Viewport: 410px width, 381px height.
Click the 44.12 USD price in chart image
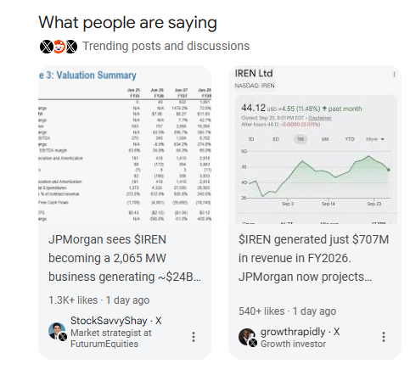(x=259, y=108)
